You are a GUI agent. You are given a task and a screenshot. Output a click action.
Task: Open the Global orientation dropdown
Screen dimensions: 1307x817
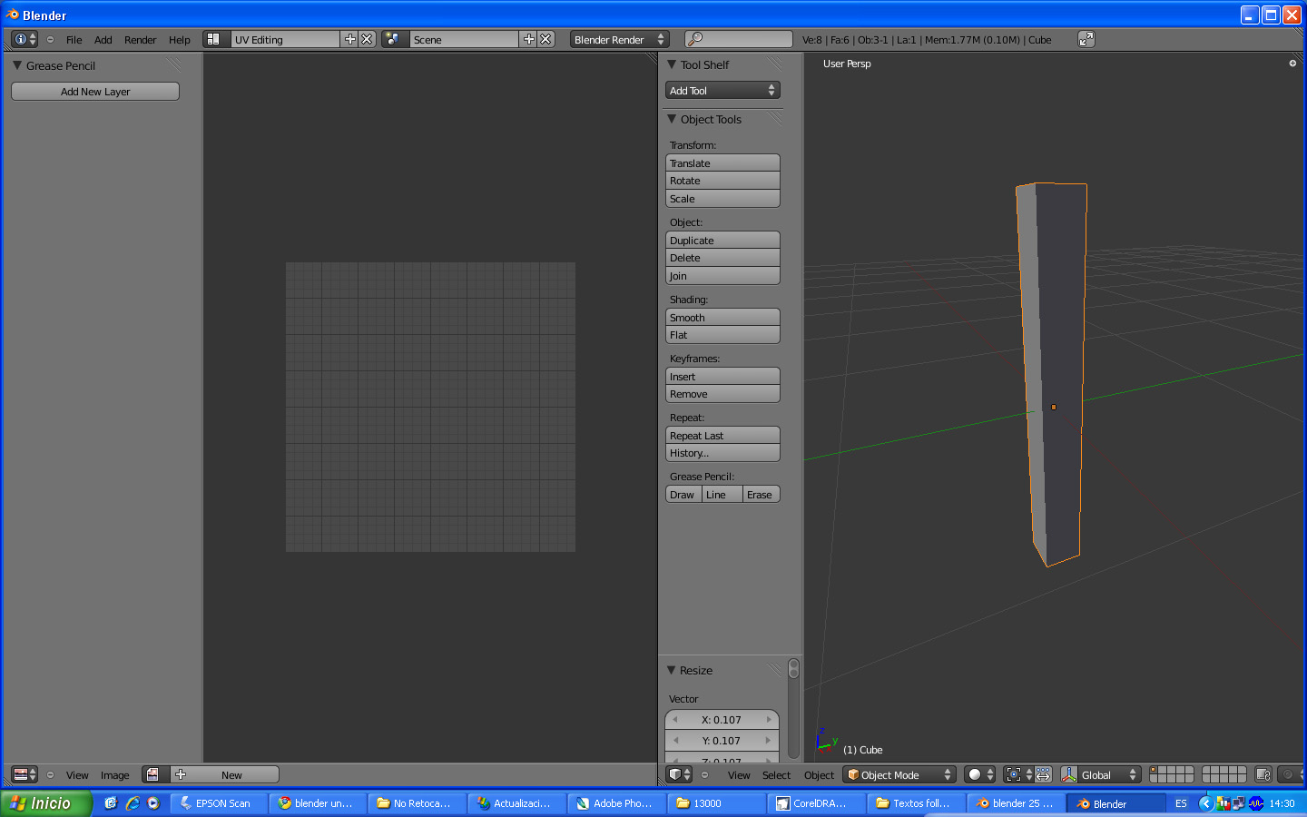point(1109,774)
